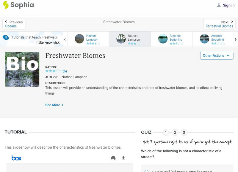Click the left arrow in the tutorials carousel
The width and height of the screenshot is (238, 172).
65,39
